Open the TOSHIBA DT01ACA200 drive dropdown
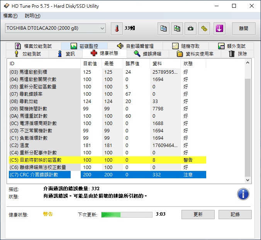 point(55,28)
